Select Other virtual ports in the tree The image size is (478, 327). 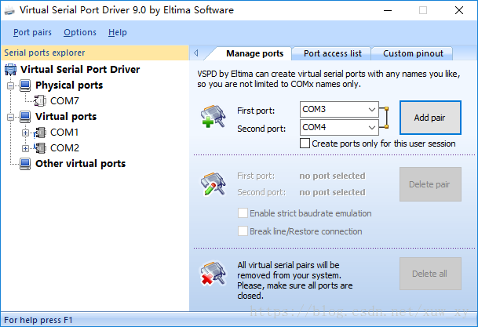81,164
